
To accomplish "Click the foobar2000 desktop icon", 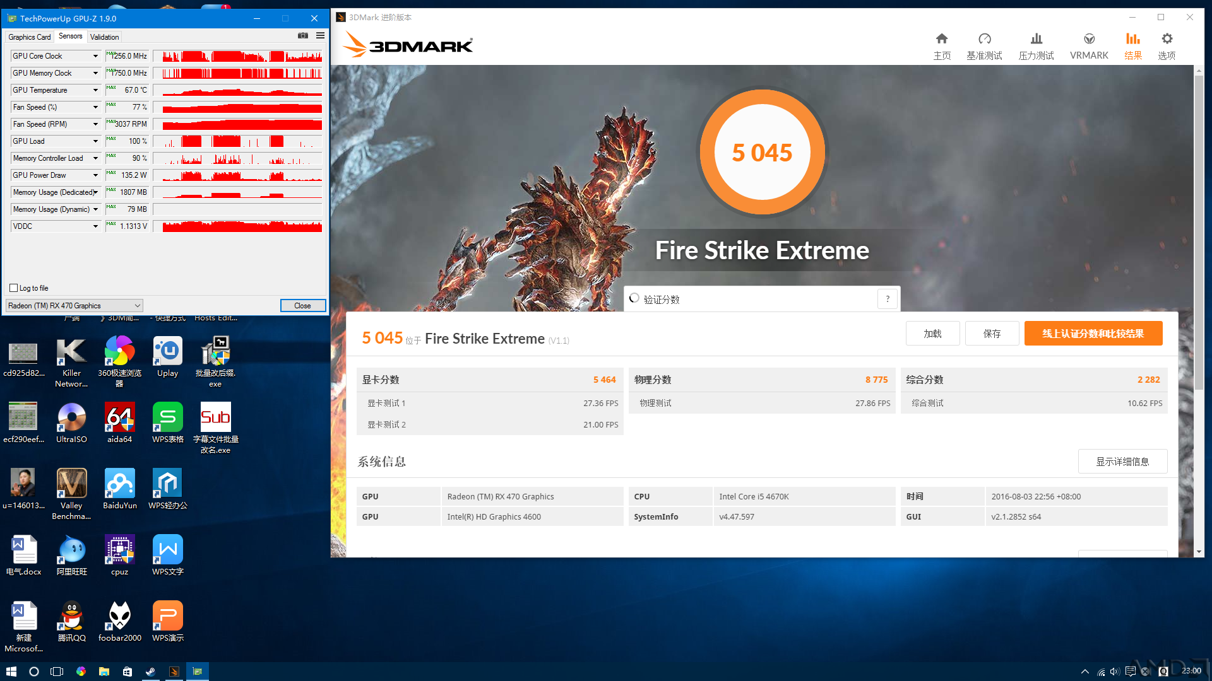I will (x=119, y=622).
